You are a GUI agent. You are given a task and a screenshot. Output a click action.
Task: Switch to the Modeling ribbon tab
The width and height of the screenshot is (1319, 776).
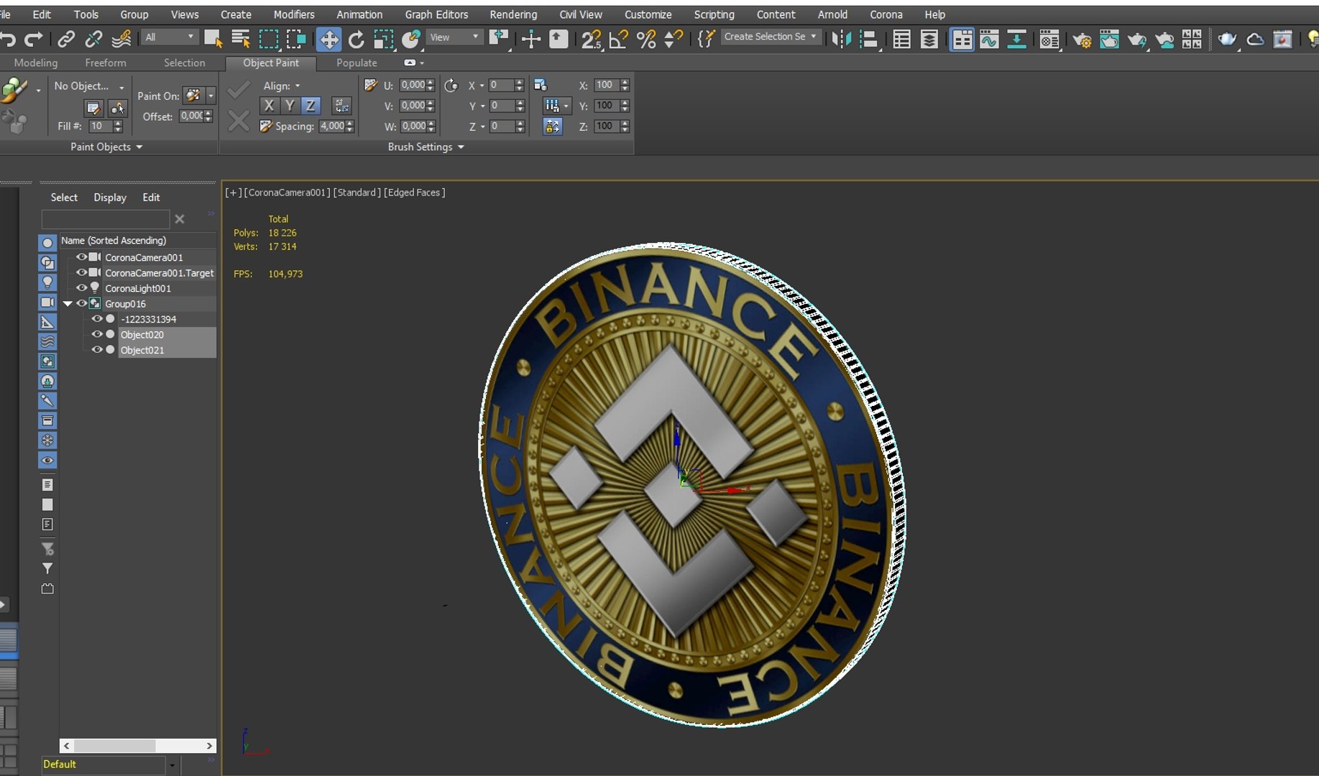[x=36, y=63]
